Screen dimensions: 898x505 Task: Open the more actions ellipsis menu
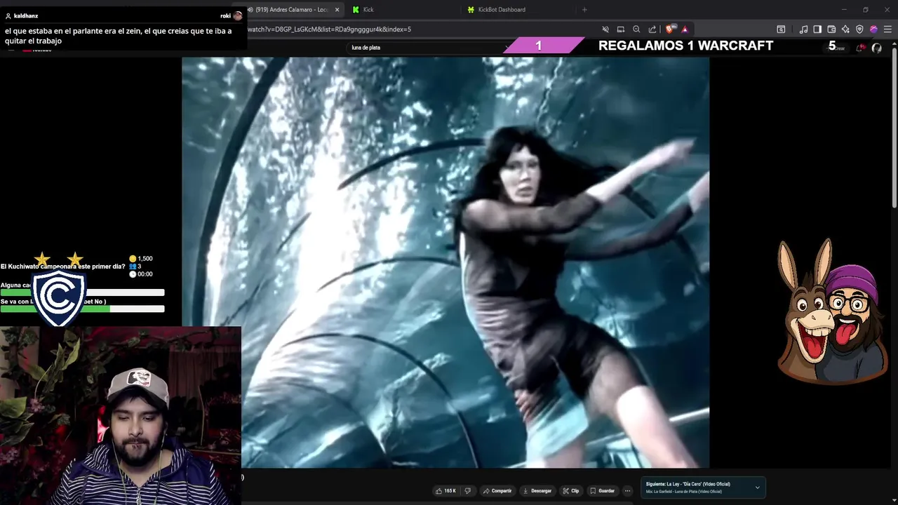[628, 491]
